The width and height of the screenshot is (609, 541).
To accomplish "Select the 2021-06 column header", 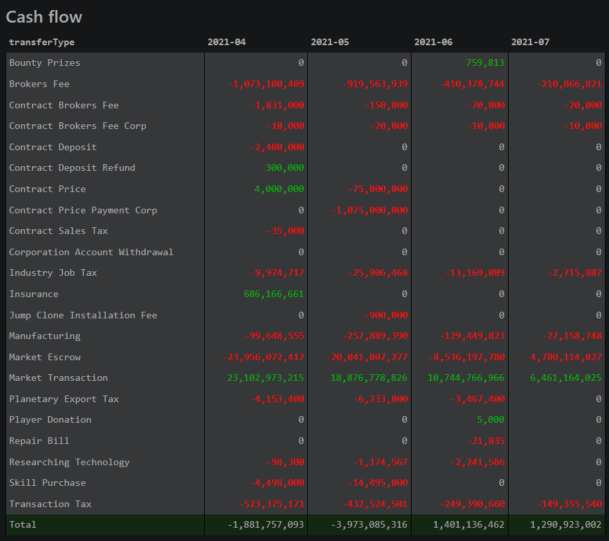I will pyautogui.click(x=433, y=42).
